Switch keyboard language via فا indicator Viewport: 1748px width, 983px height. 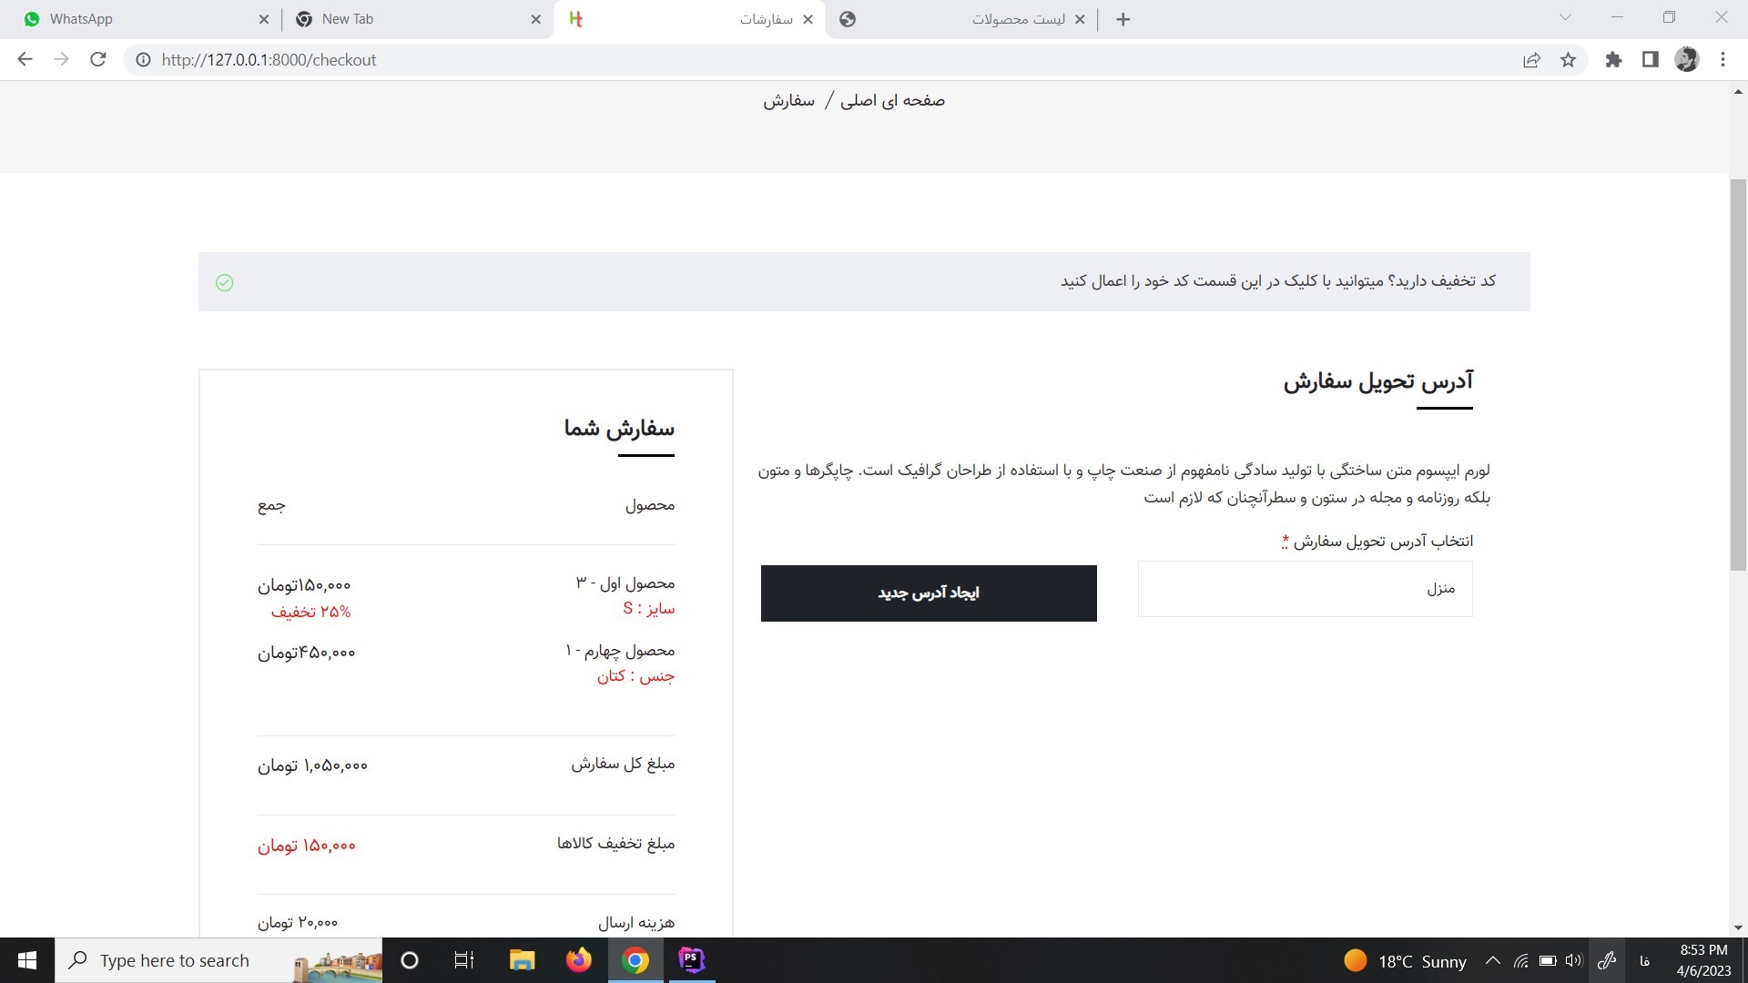(x=1644, y=960)
